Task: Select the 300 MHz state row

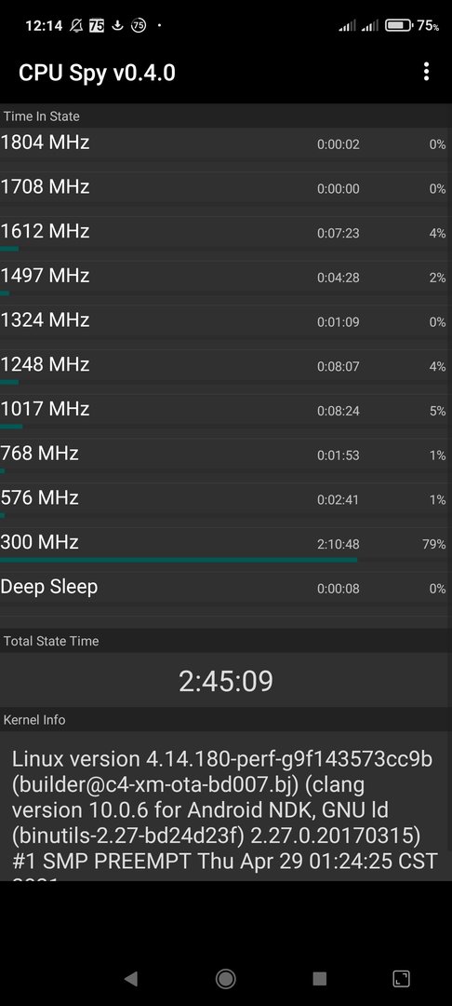Action: tap(226, 550)
